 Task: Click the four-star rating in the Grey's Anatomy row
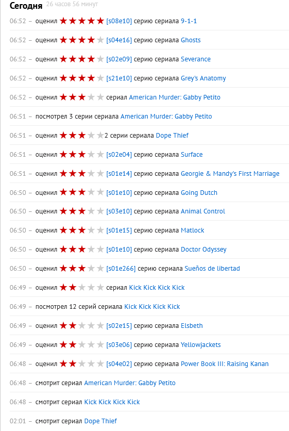tap(82, 78)
